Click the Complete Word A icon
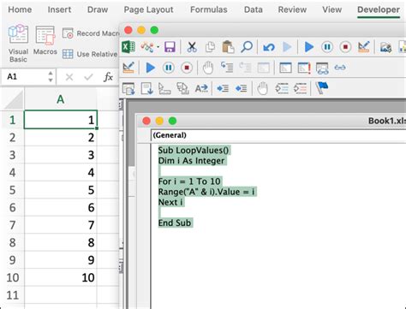Viewport: 406px width, 309px height. 201,88
